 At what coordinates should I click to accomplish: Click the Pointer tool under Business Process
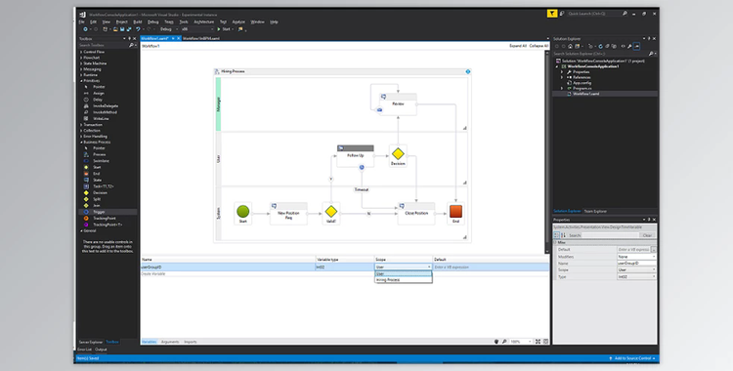pos(99,148)
